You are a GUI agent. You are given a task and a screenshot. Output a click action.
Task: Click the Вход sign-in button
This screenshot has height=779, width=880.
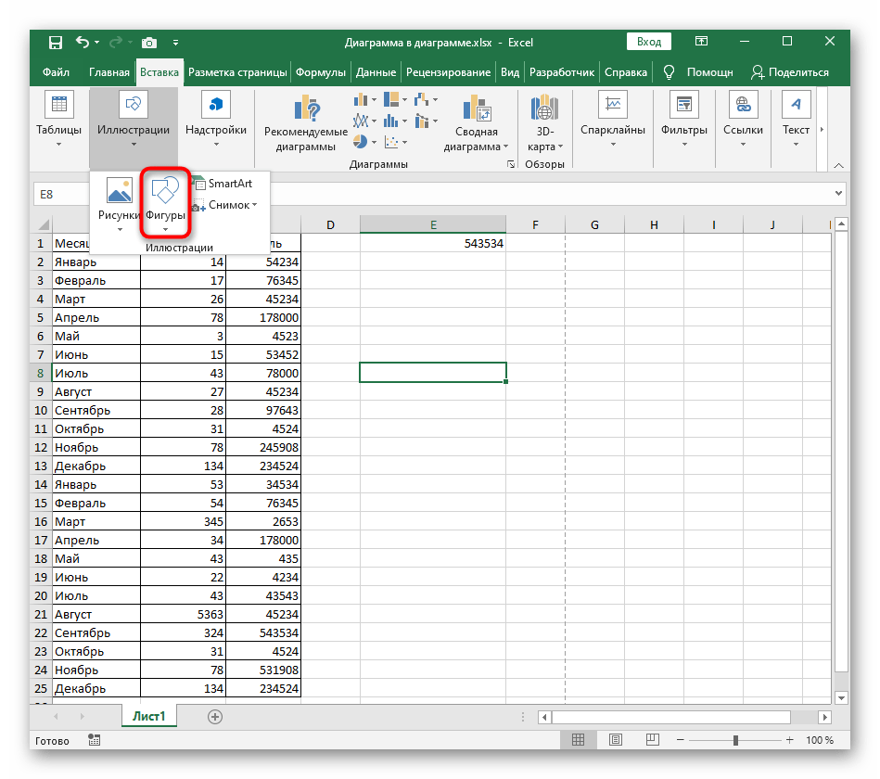point(649,42)
